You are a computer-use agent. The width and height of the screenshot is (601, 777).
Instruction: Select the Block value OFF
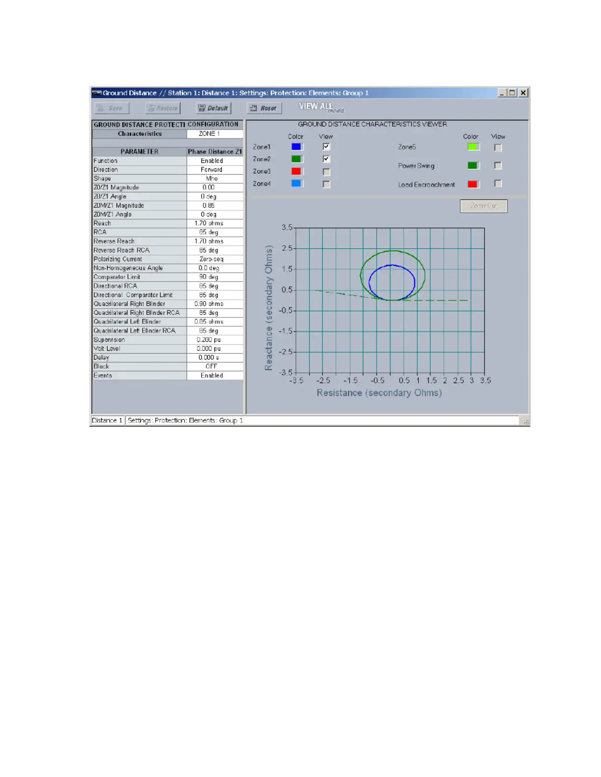[215, 366]
